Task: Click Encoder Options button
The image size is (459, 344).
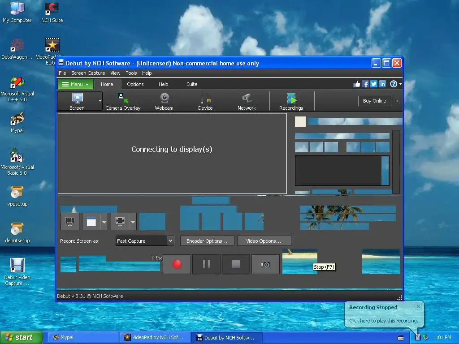Action: [207, 241]
